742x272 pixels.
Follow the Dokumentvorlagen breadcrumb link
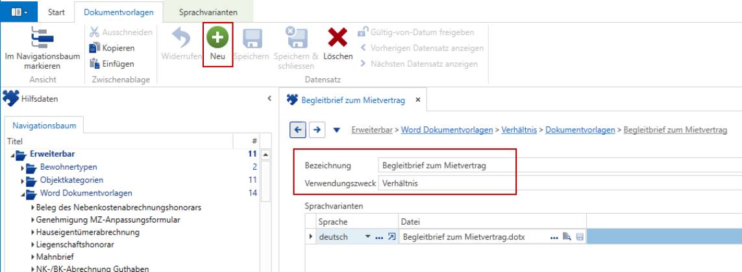(x=580, y=130)
